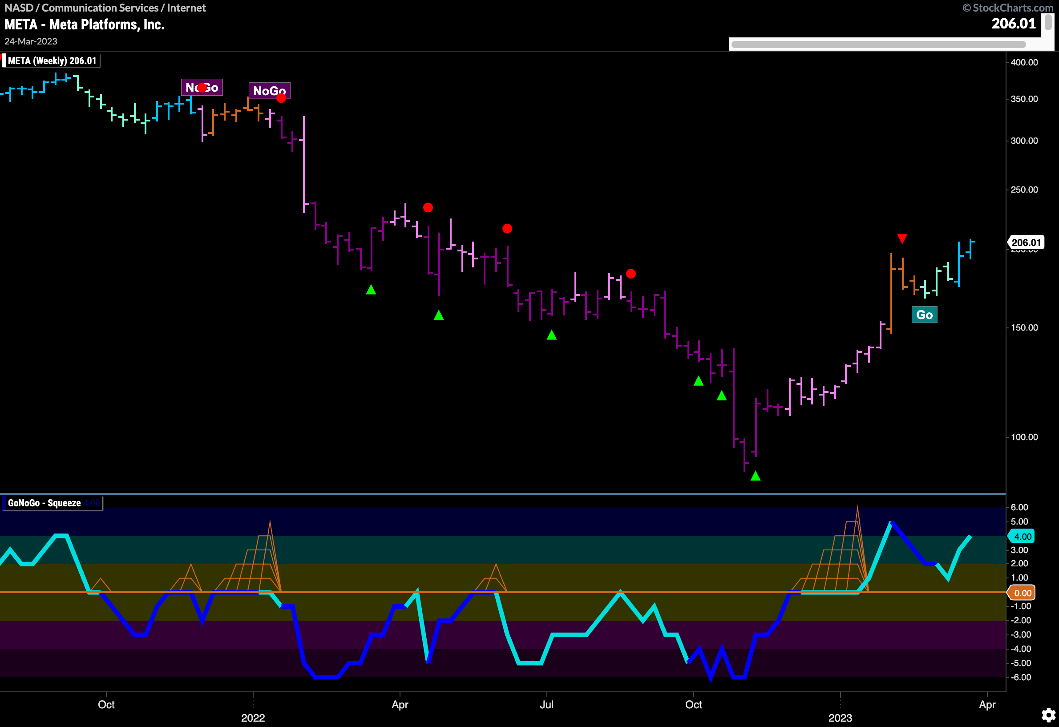
Task: Click the NASD / Communication Services / Internet breadcrumb
Action: click(105, 8)
